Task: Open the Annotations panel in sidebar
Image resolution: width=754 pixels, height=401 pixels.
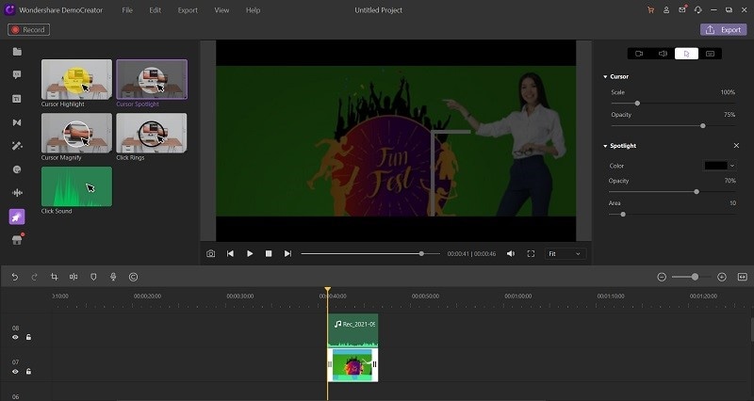Action: click(17, 74)
